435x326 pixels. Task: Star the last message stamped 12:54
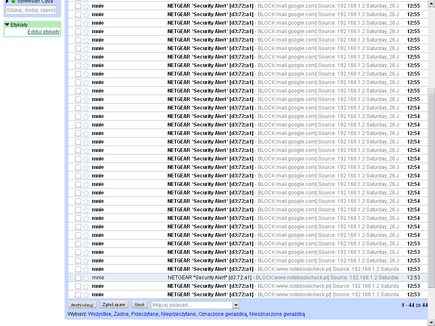pyautogui.click(x=86, y=235)
